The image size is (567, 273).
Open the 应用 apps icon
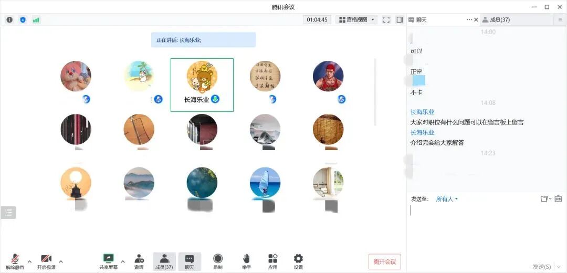(272, 262)
